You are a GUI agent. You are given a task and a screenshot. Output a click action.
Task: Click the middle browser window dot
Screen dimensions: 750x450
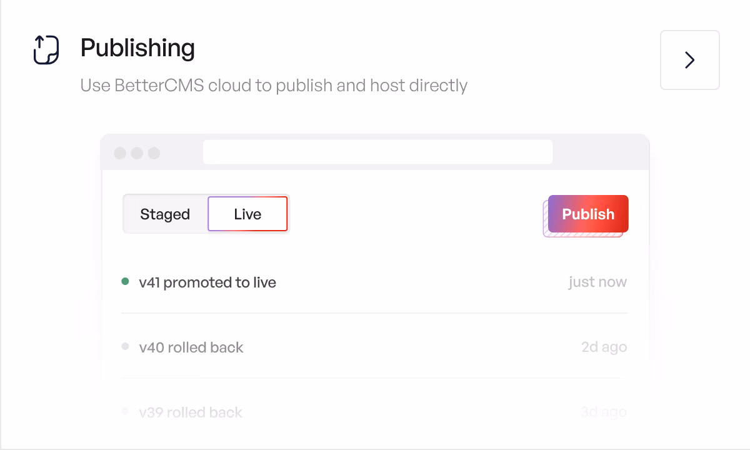pos(137,153)
